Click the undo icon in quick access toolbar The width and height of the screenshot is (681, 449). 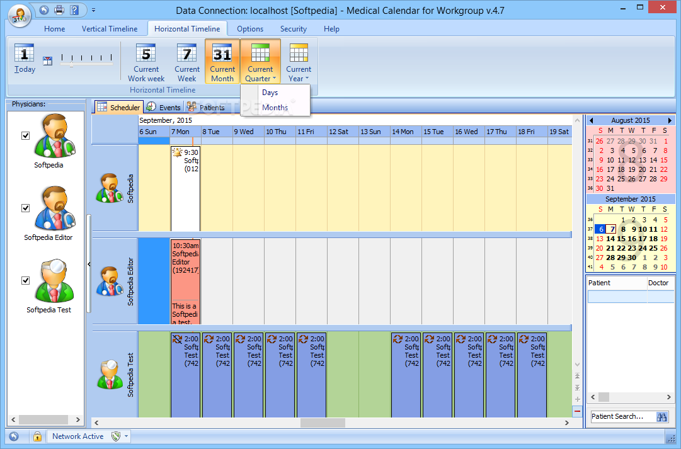click(44, 9)
